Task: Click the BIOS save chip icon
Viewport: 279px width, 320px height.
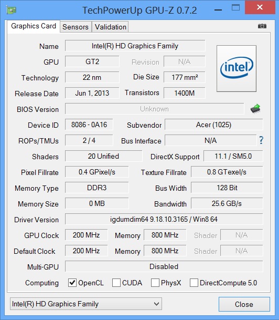Action: click(255, 109)
